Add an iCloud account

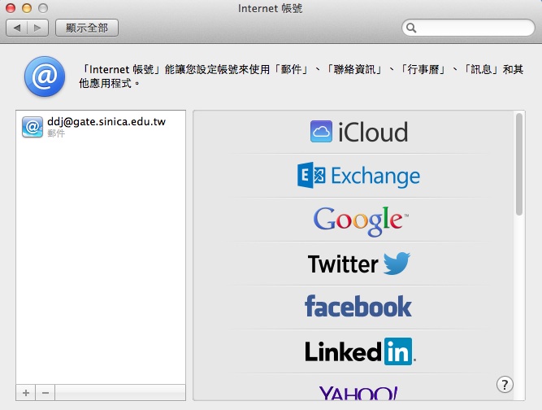pos(358,132)
